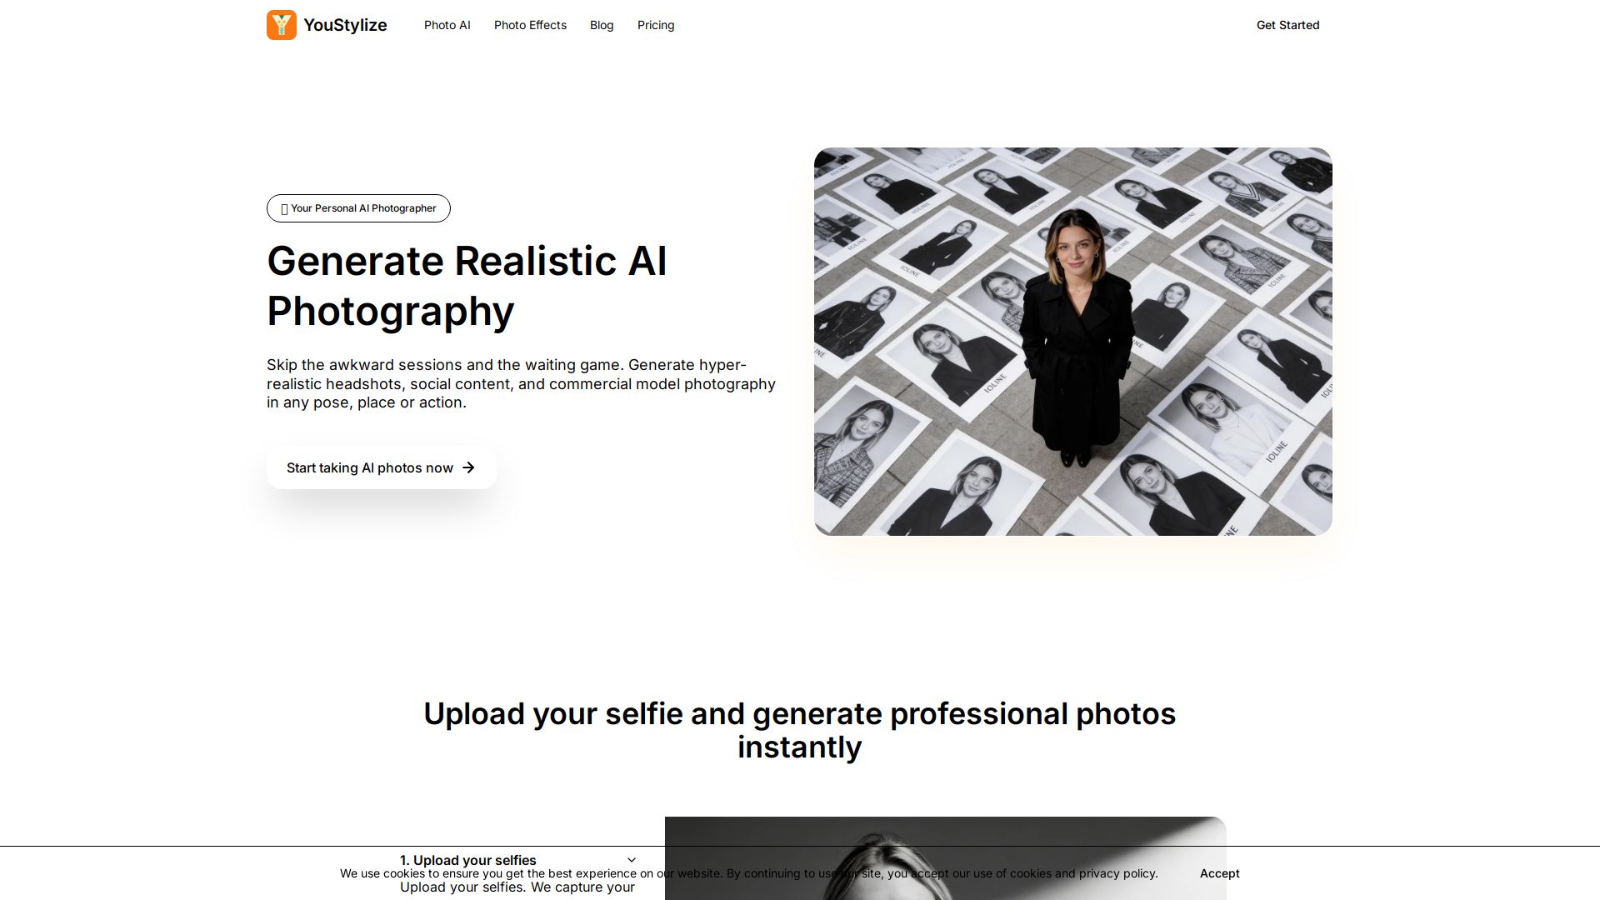Screen dimensions: 1600x900
Task: Click the small icon inside the photographer badge
Action: coord(284,209)
